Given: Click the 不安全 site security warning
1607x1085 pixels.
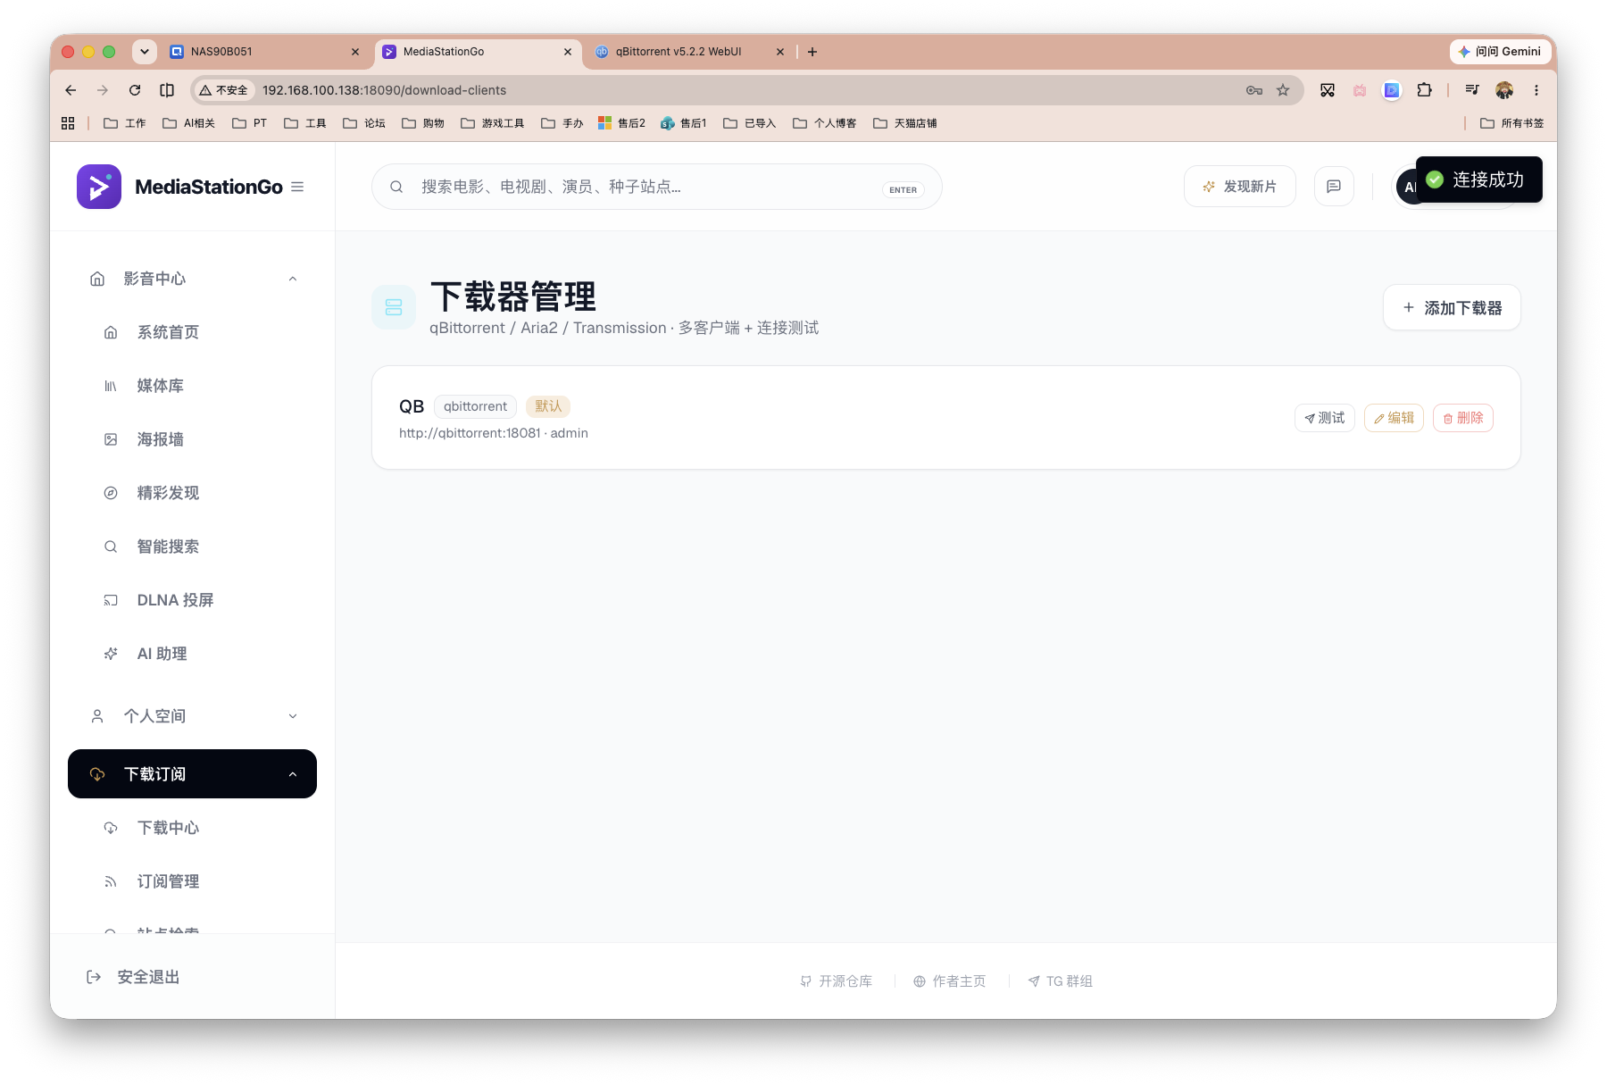Looking at the screenshot, I should coord(224,90).
